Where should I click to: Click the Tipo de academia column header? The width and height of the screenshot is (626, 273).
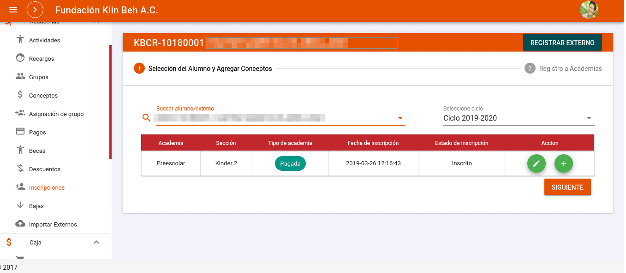point(290,143)
